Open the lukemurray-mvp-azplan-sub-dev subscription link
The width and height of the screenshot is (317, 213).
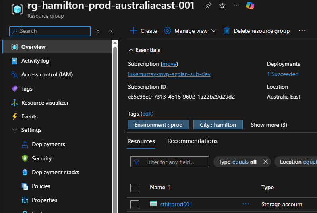(169, 74)
